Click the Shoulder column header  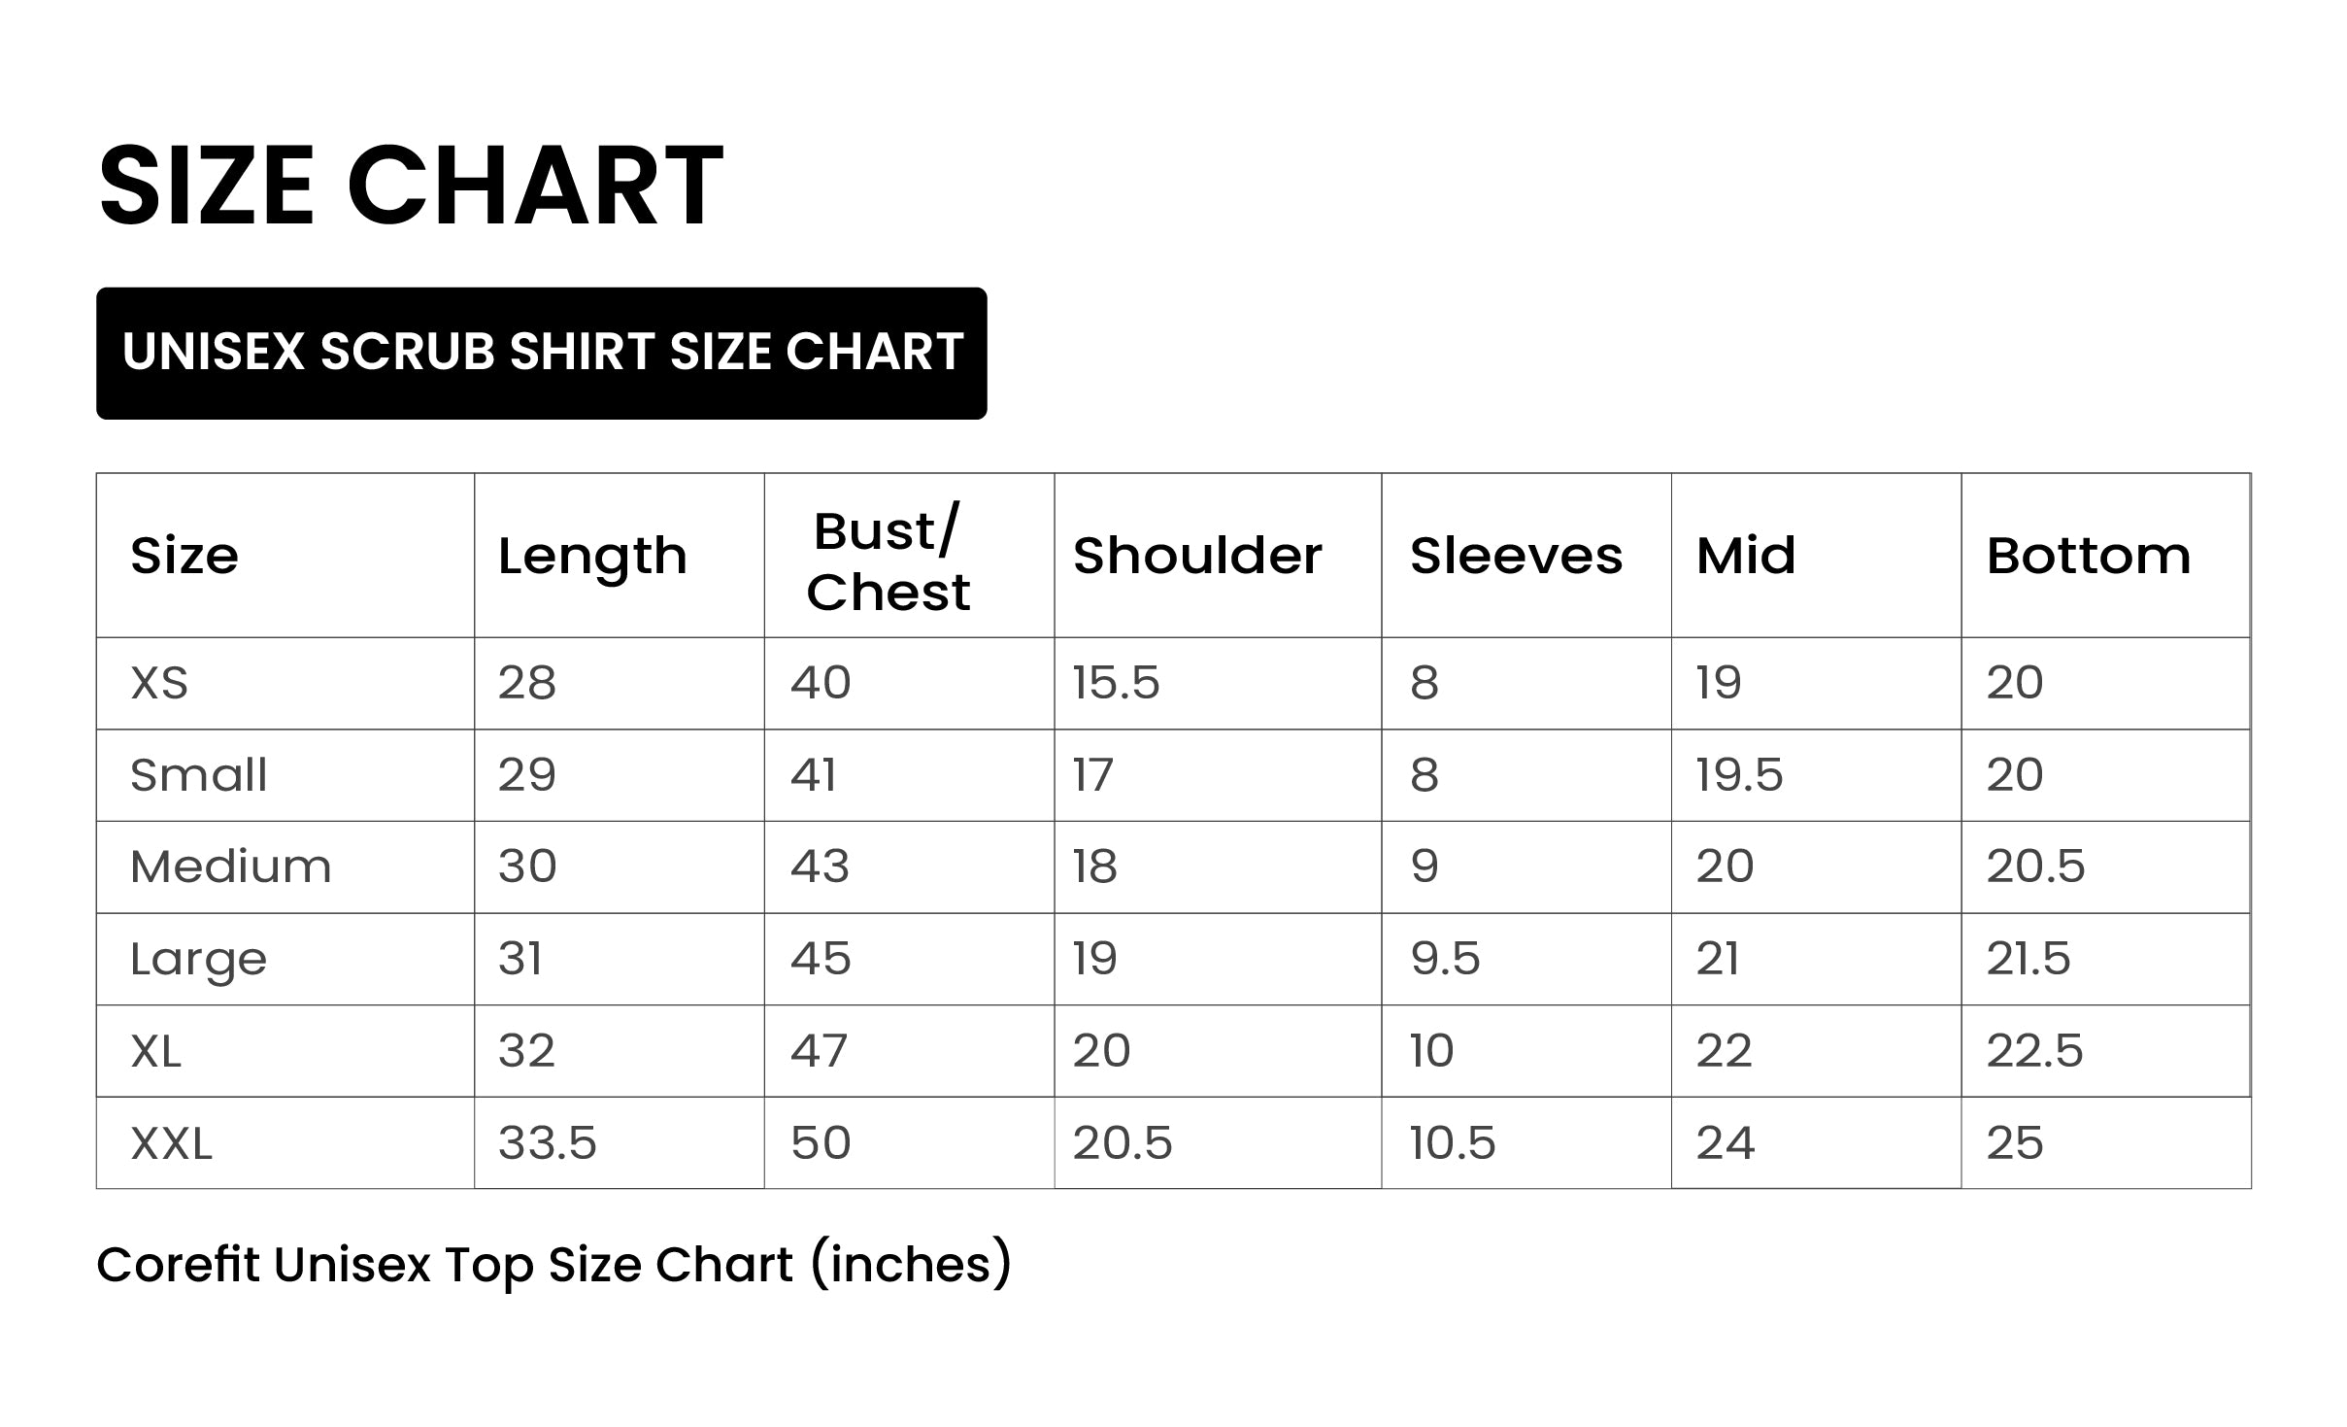1196,556
